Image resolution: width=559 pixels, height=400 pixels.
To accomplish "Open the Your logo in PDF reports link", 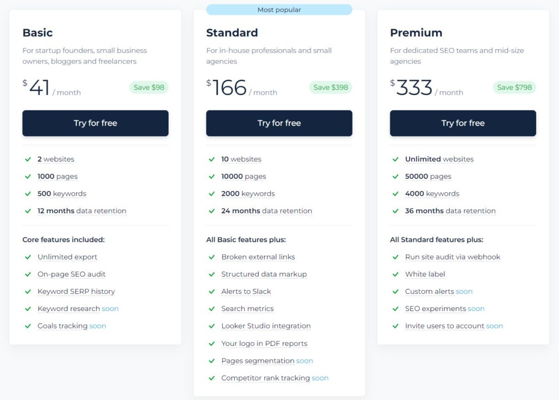I will [x=264, y=344].
